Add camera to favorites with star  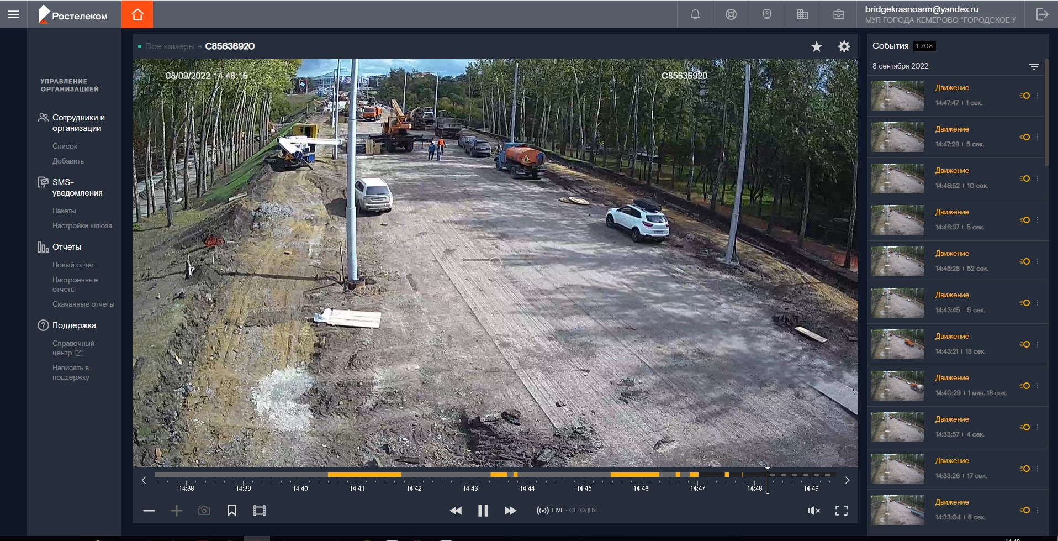click(816, 46)
